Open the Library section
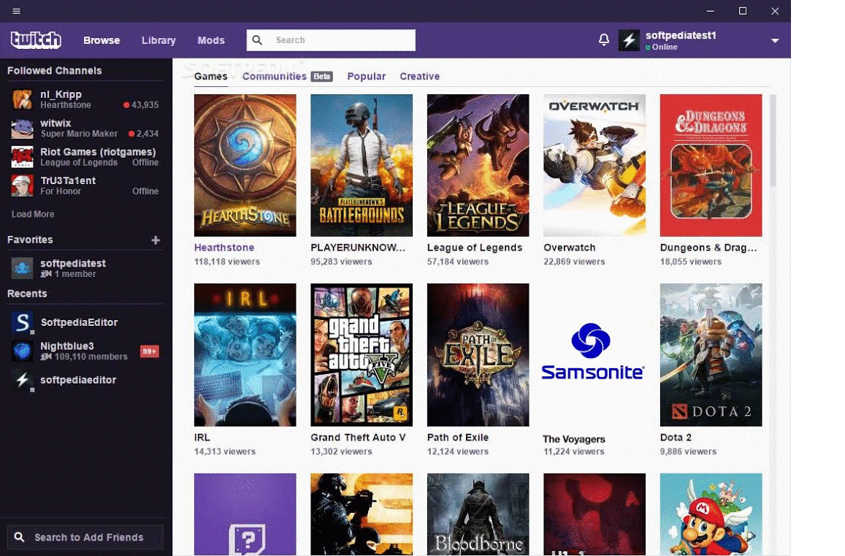The width and height of the screenshot is (845, 556). 158,40
